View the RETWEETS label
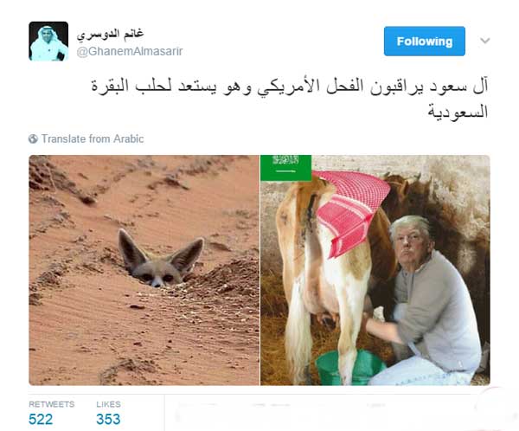This screenshot has height=431, width=519. coord(52,404)
